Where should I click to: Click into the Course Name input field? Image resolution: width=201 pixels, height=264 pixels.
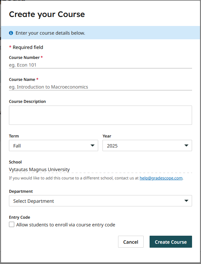(x=100, y=87)
